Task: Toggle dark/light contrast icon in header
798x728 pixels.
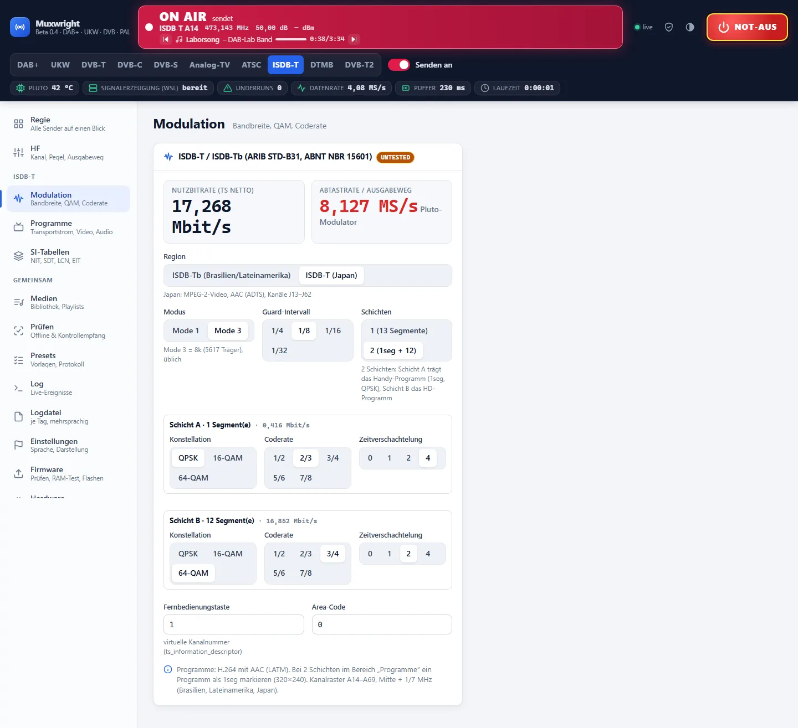Action: 690,27
